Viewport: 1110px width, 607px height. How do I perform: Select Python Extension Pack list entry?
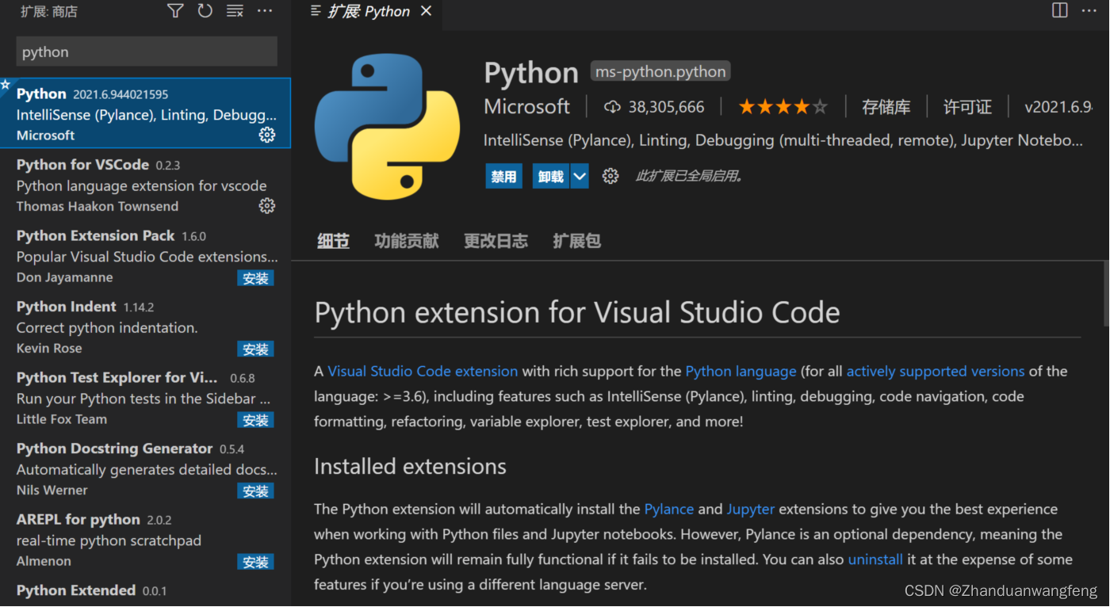145,256
